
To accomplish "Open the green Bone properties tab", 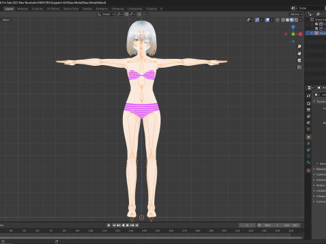I will (x=308, y=163).
